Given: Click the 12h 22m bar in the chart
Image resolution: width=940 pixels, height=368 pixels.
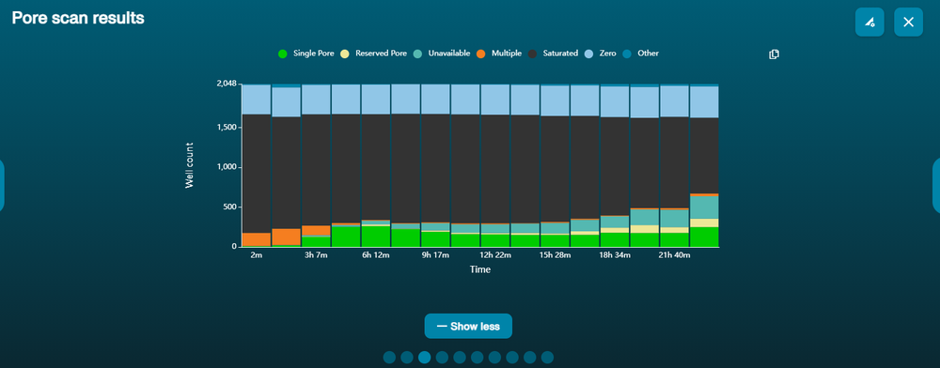Looking at the screenshot, I should [495, 166].
